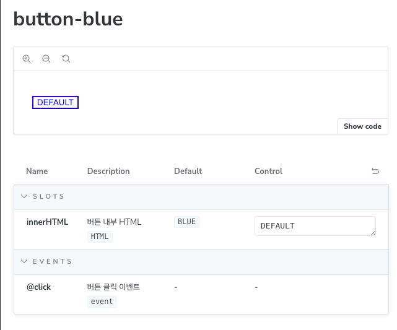Click the Name column header
The width and height of the screenshot is (397, 330).
37,172
